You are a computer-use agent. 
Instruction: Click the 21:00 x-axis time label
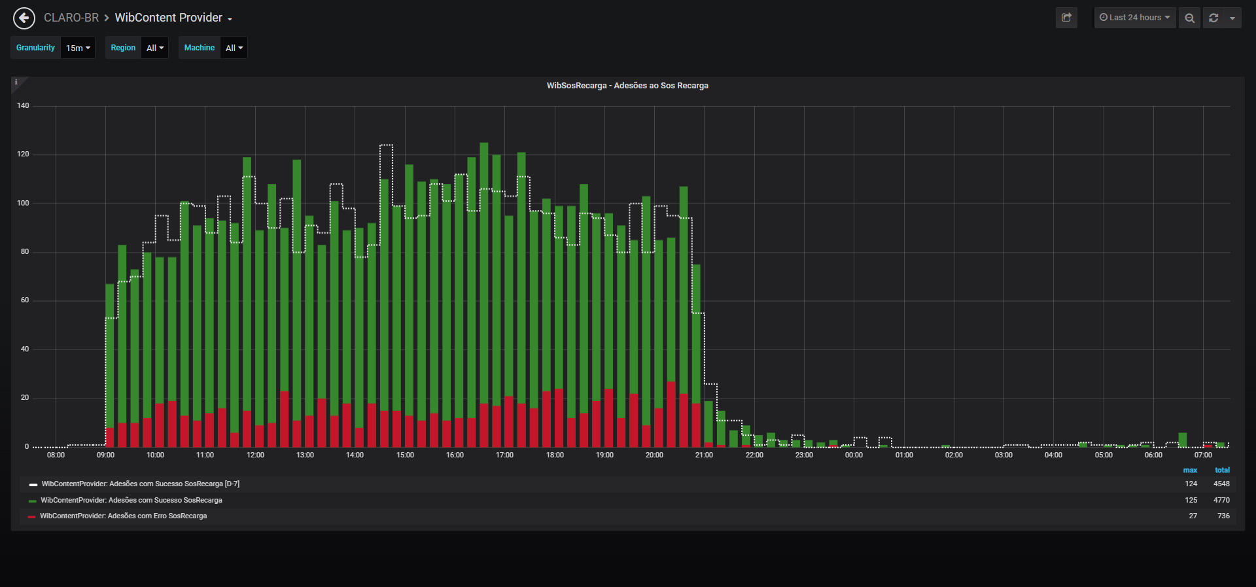(704, 455)
